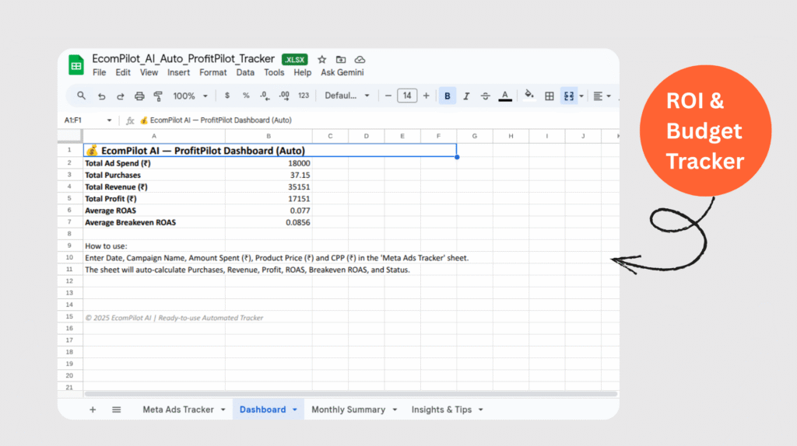This screenshot has height=446, width=797.
Task: Click the move to folder icon
Action: point(341,59)
